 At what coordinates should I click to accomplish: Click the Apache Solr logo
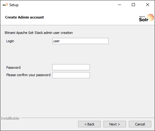(x=146, y=18)
